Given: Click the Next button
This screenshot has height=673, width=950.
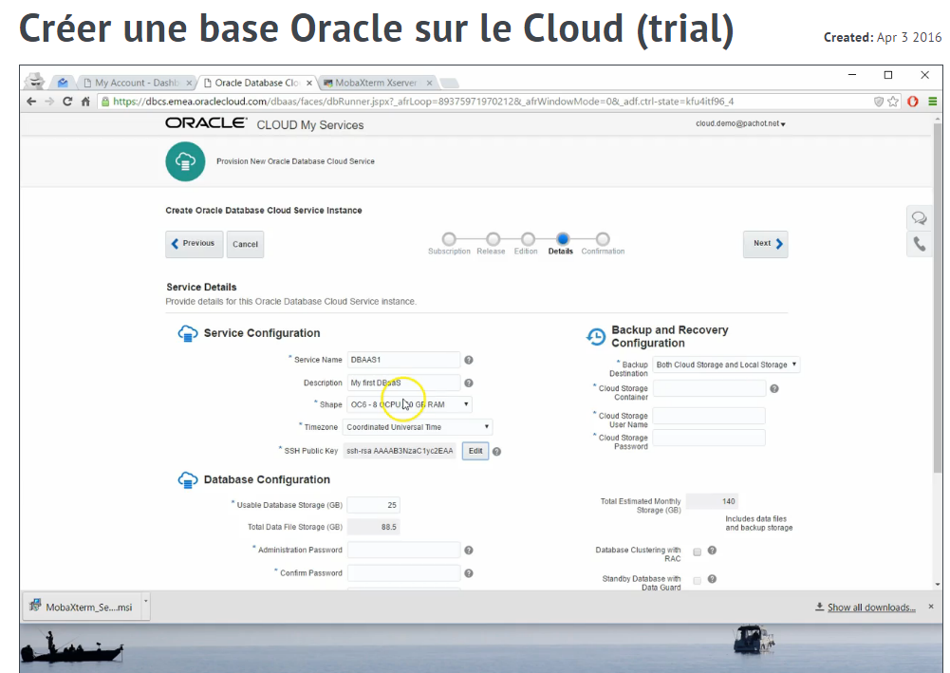Looking at the screenshot, I should (x=765, y=244).
